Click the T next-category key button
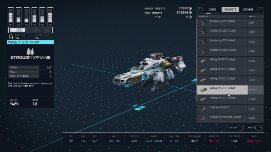Screen dimensions: 271x152 tap(261, 10)
